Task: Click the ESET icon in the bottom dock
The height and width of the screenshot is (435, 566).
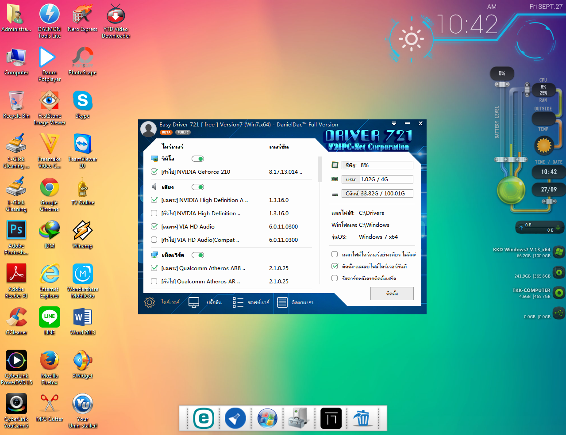Action: [x=204, y=418]
